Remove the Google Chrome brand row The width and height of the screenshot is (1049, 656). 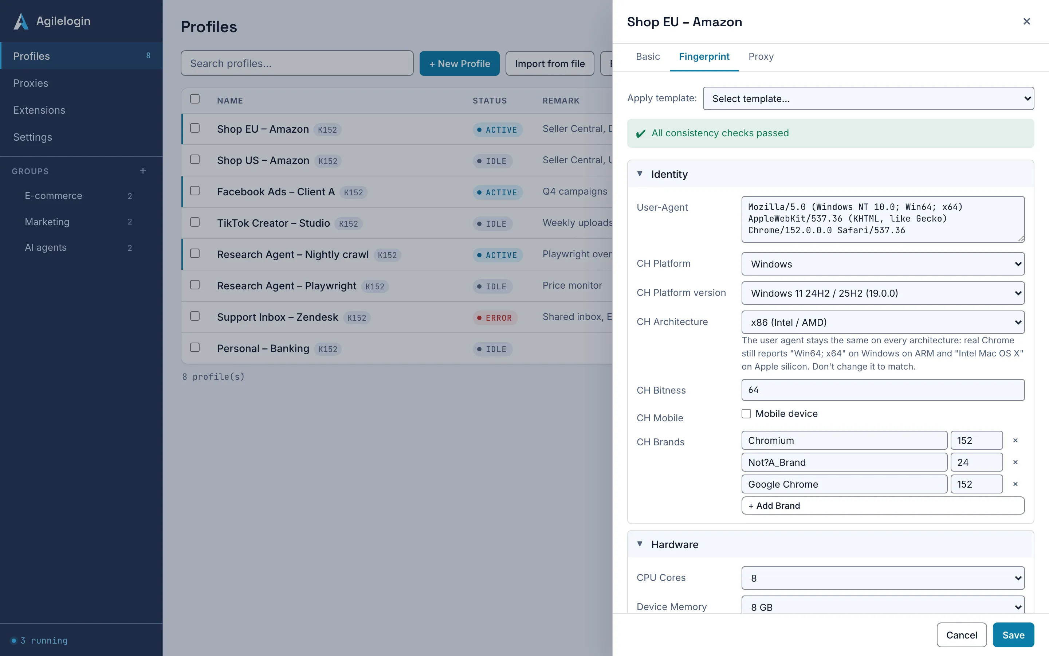[1015, 484]
